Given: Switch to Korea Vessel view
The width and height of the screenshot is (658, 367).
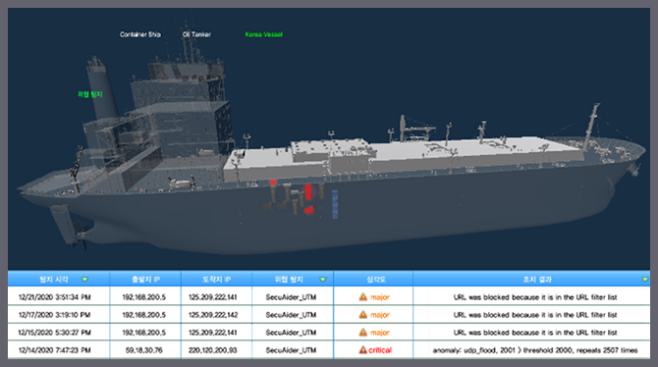Looking at the screenshot, I should pyautogui.click(x=264, y=34).
